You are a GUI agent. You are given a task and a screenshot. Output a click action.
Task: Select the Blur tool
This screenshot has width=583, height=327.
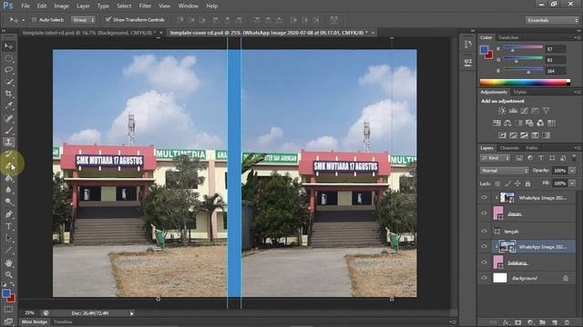tap(8, 190)
